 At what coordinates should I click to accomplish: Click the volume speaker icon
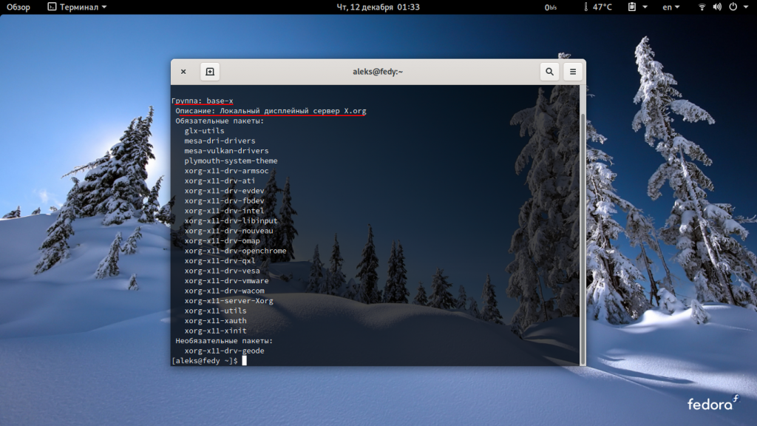(716, 7)
